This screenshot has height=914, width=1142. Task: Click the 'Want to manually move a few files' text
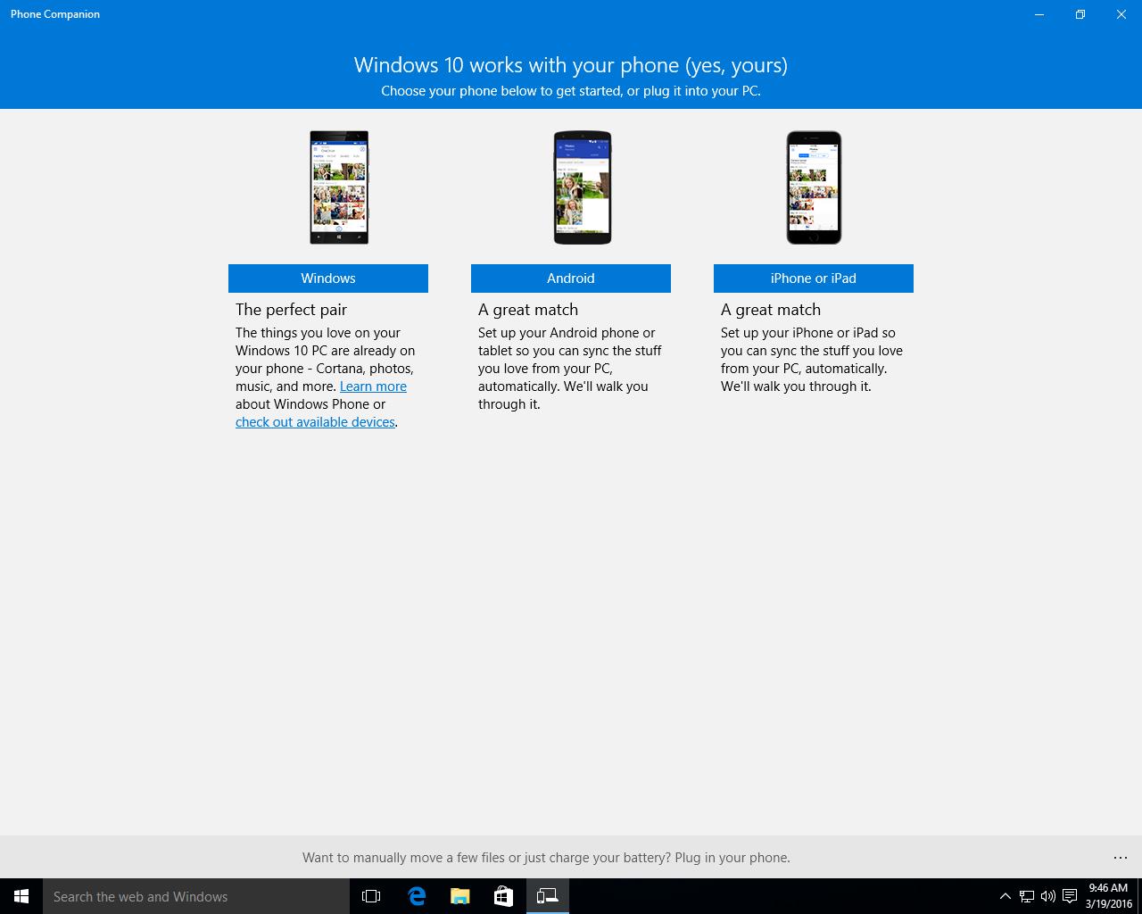(x=546, y=858)
